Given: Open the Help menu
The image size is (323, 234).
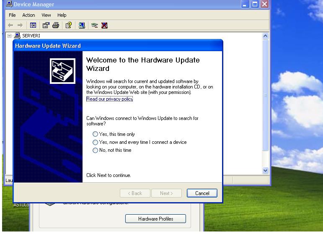Looking at the screenshot, I should coord(62,15).
